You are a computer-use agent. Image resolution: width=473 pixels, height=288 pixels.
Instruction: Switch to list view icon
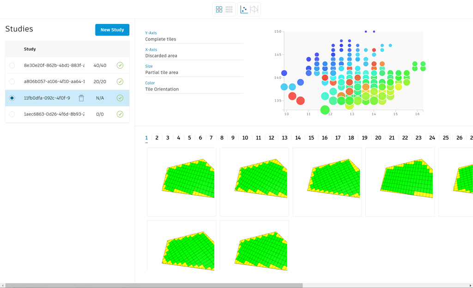pyautogui.click(x=229, y=9)
